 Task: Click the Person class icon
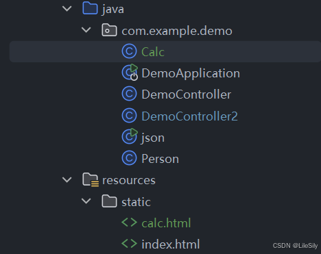tap(129, 158)
